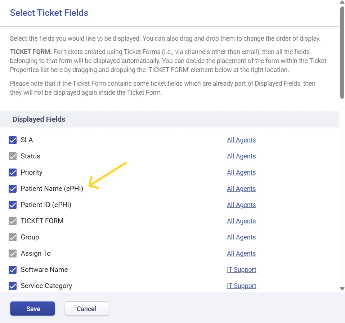Select the TICKET FORM label
Viewport: 345px width, 323px height.
coord(42,221)
